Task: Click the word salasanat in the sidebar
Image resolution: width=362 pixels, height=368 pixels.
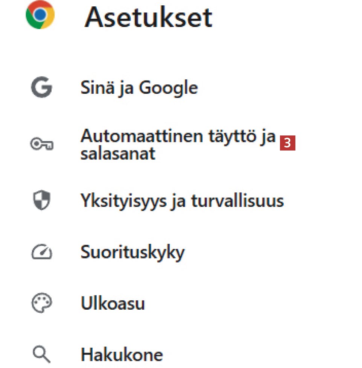Action: click(x=118, y=154)
